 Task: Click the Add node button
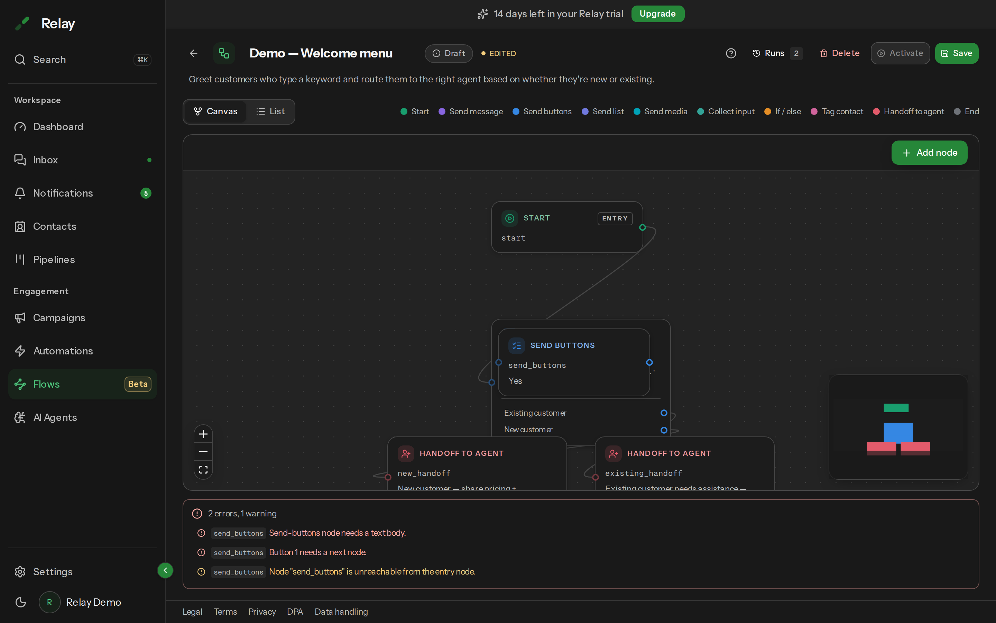coord(929,152)
